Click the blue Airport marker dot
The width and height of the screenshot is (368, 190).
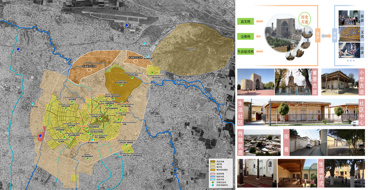pos(127,25)
